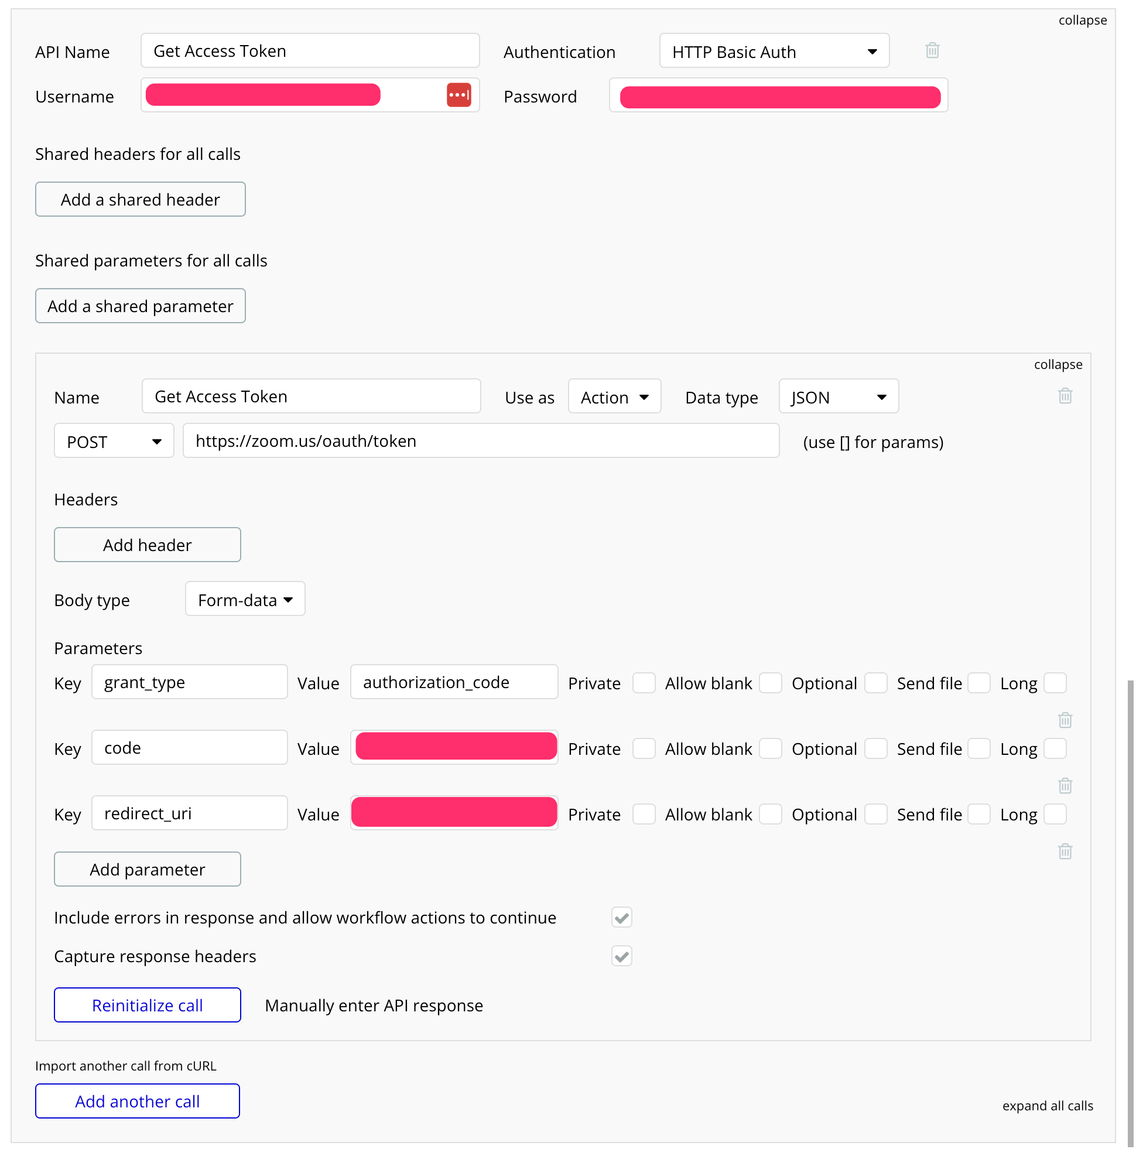Delete the code parameter with trash icon

click(1065, 785)
